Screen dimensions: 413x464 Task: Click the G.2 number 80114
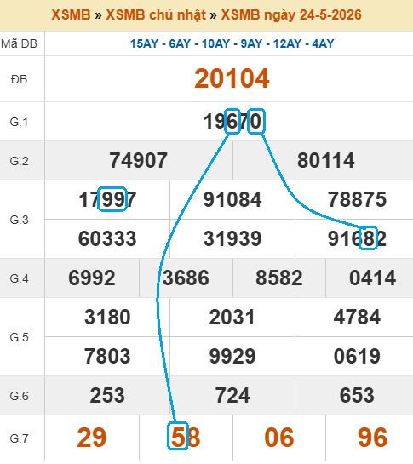coord(326,160)
